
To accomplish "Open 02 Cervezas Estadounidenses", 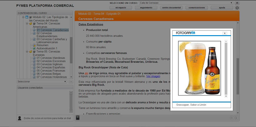I will coord(47,35).
